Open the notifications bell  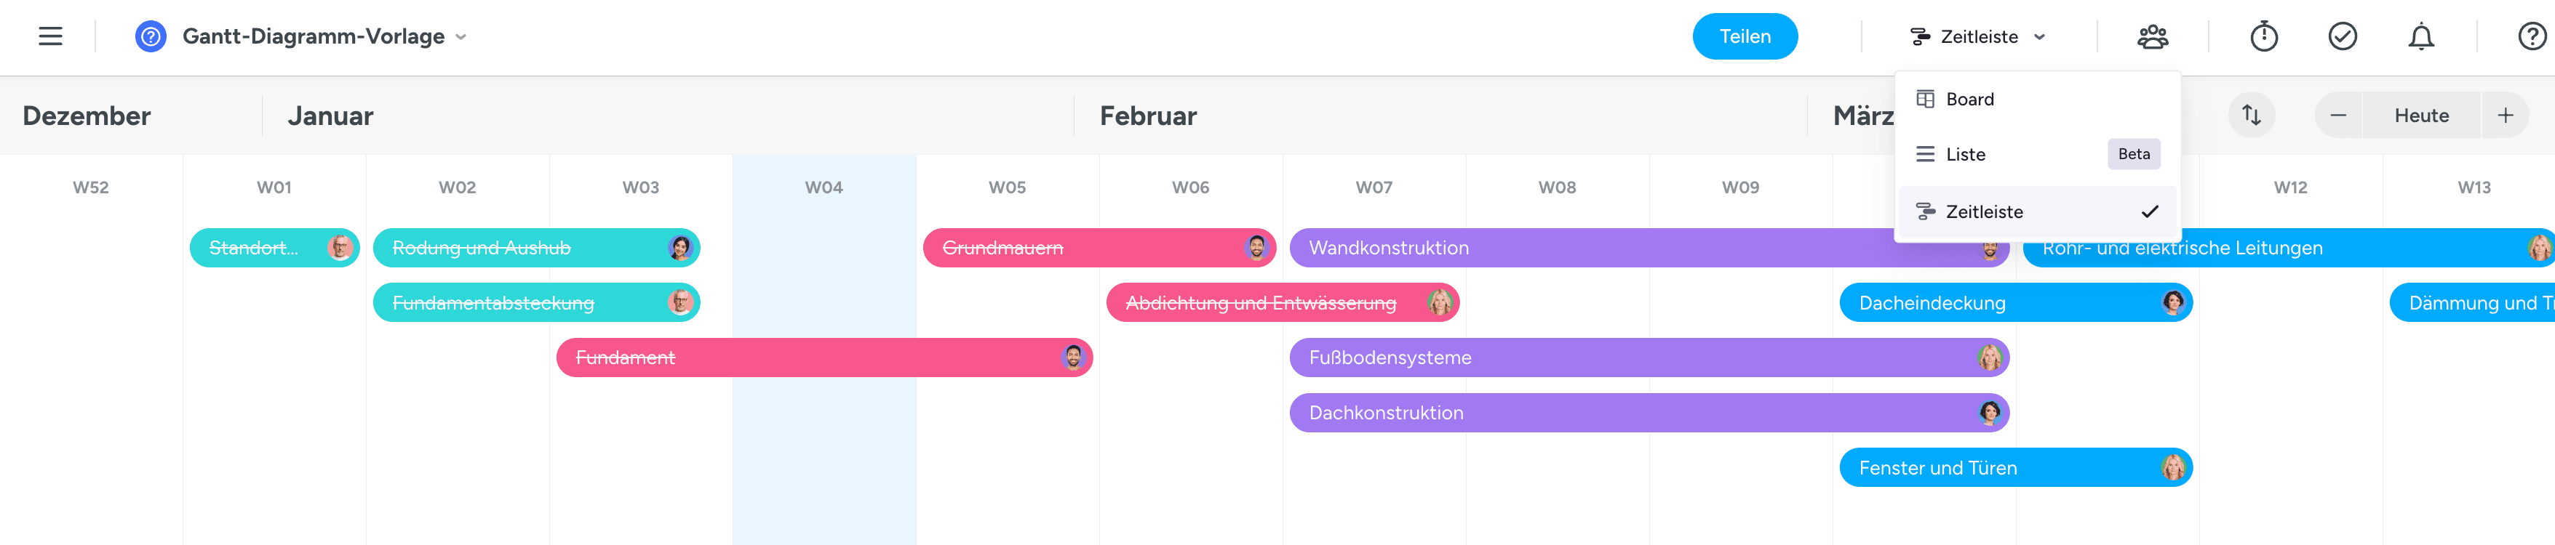click(x=2421, y=36)
